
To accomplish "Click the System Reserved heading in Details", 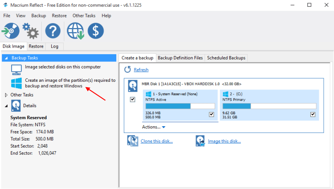I will (x=29, y=117).
